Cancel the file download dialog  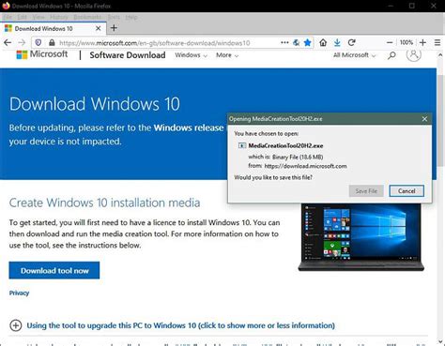[x=407, y=191]
